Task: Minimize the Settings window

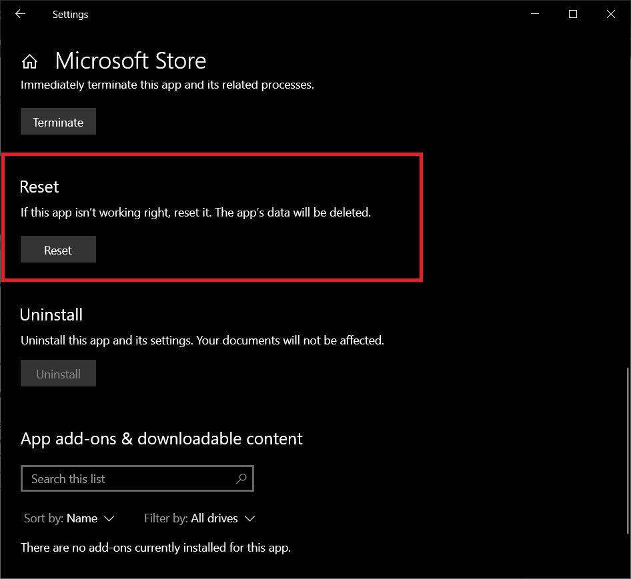Action: pyautogui.click(x=535, y=14)
